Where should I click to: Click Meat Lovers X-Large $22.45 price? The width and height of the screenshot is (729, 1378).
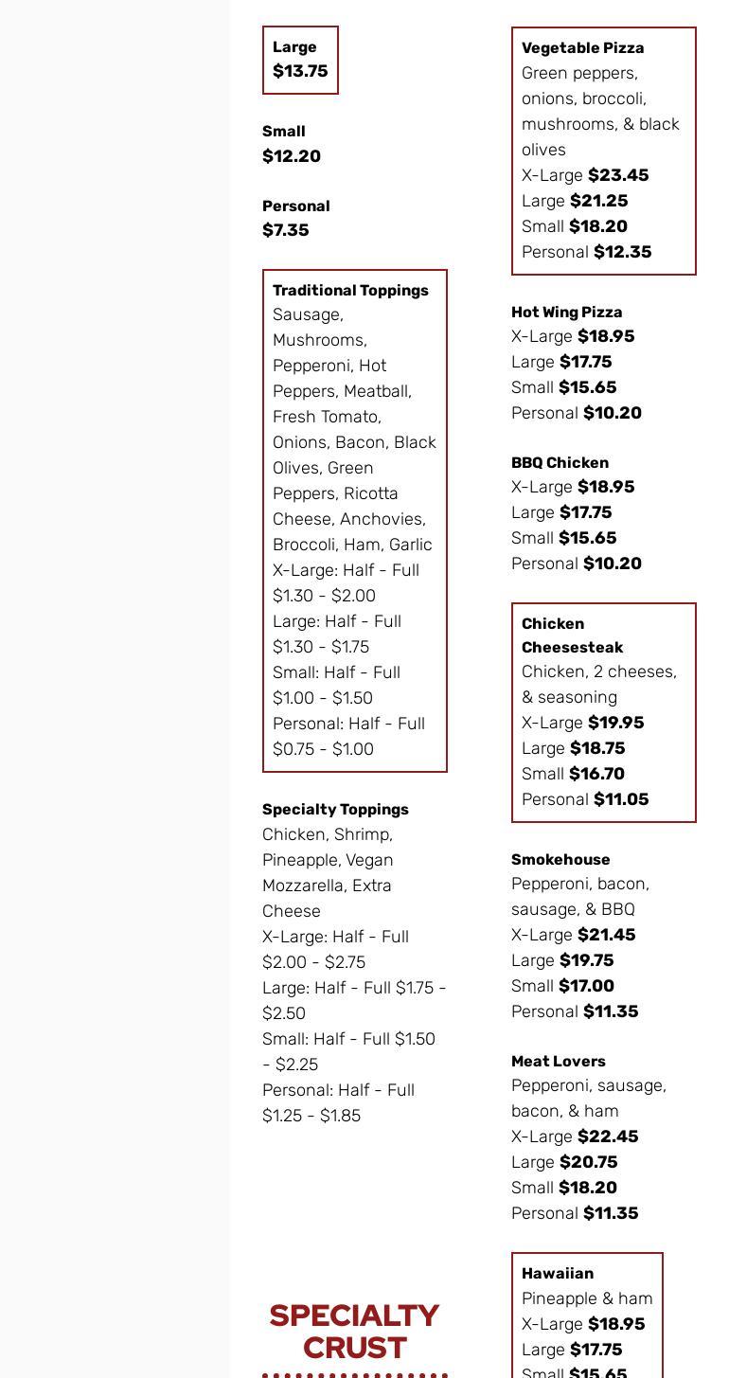point(608,1136)
